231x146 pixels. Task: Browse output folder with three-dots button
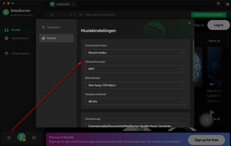pos(183,126)
